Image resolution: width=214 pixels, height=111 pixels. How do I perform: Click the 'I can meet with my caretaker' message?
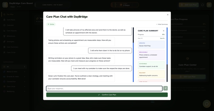(x=101, y=69)
